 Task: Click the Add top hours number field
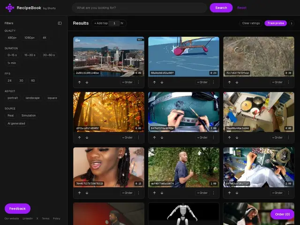pos(114,23)
